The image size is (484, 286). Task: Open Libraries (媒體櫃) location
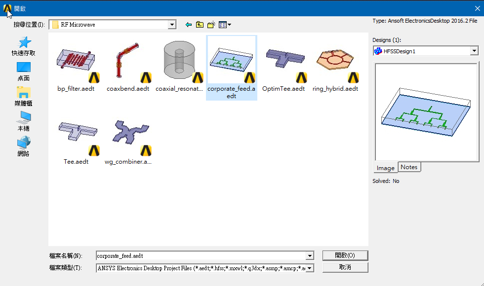[x=24, y=96]
